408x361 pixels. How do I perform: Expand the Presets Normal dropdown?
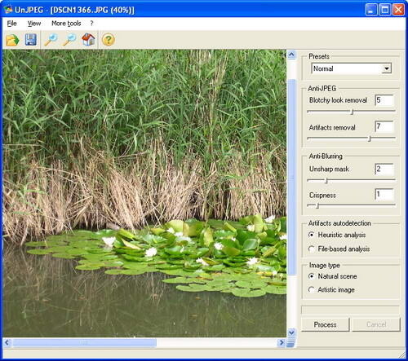[387, 68]
